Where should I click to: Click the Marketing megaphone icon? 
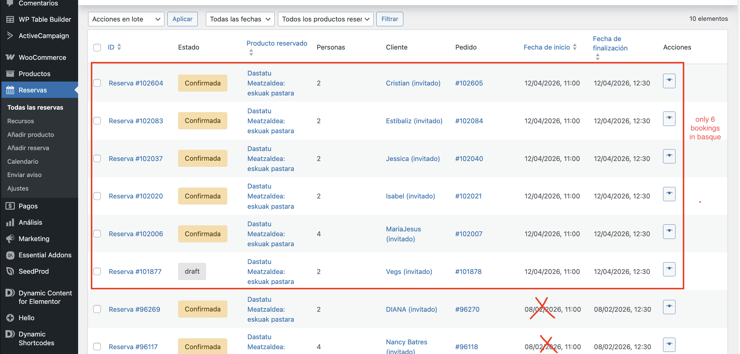10,239
